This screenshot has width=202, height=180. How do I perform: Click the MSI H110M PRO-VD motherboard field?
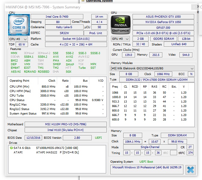point(66,124)
